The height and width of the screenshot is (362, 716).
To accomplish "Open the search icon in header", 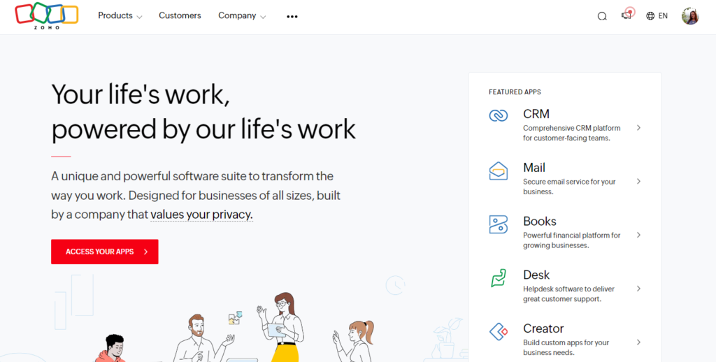I will 602,17.
